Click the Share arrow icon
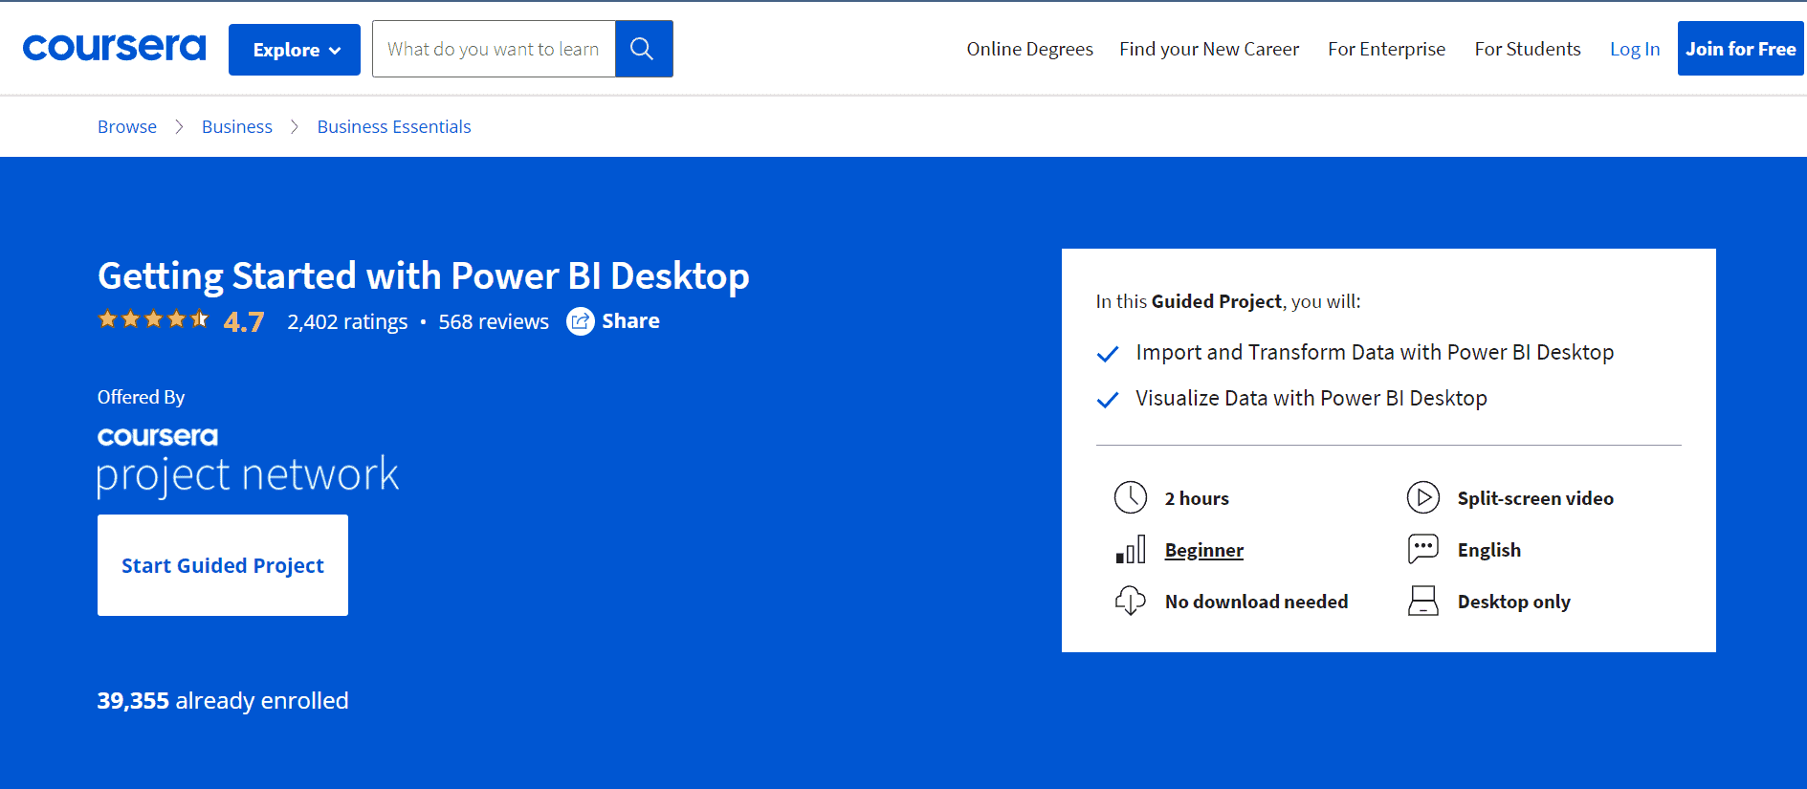 point(581,321)
